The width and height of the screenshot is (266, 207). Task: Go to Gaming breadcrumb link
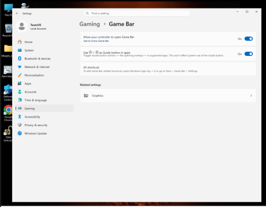pyautogui.click(x=89, y=24)
